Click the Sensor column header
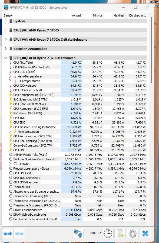Screen dimensions: 159x243 (32, 15)
